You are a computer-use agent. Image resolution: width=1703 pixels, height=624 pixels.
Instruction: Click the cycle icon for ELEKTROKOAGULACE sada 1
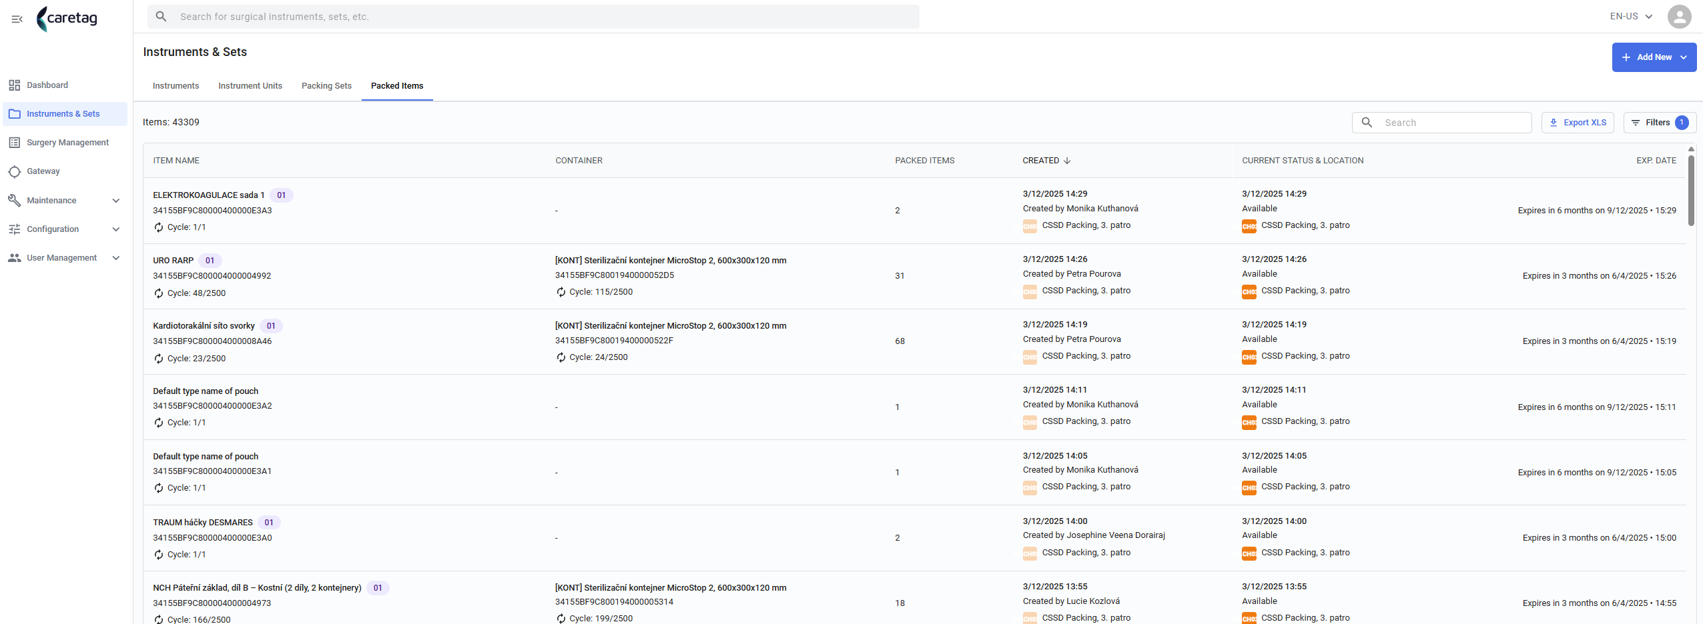tap(159, 227)
